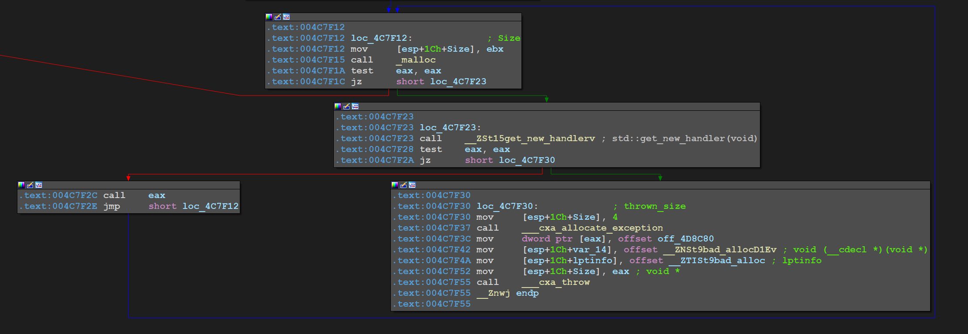Select 'lptinfo' inside [esp+1Ch+lptinfo] operand

click(x=592, y=261)
